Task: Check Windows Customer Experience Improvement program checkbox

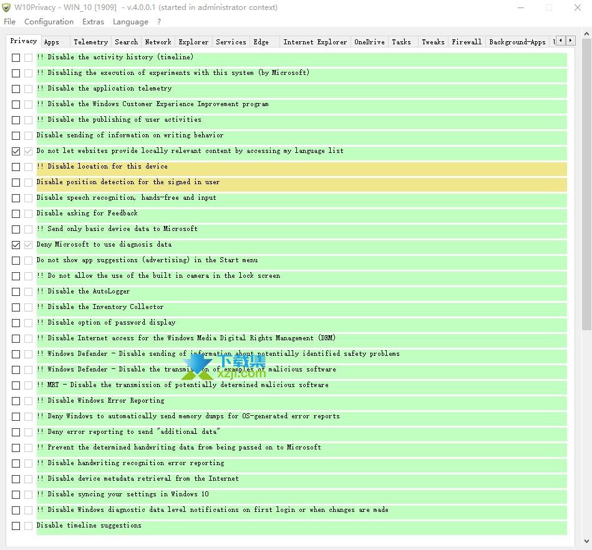Action: tap(16, 104)
